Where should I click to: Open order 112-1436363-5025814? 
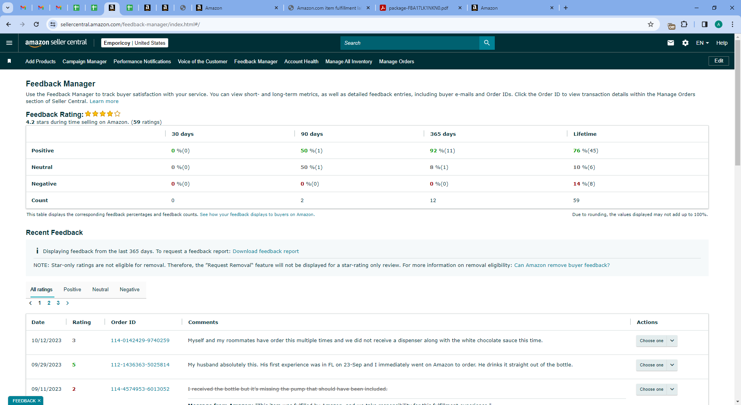pyautogui.click(x=140, y=365)
